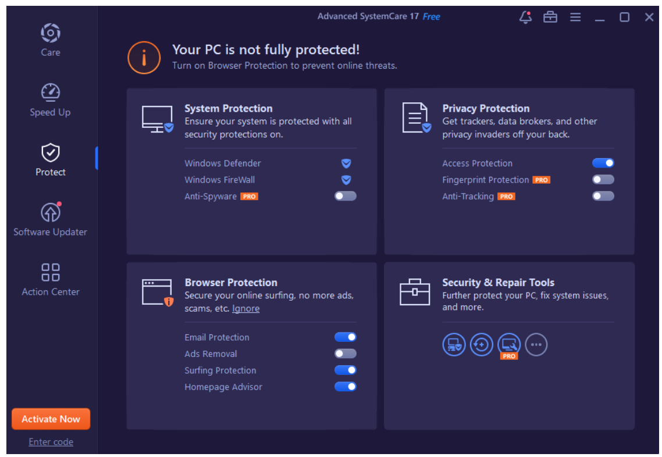Screen dimensions: 662x457
Task: Click the Privacy Protection document icon
Action: (417, 117)
